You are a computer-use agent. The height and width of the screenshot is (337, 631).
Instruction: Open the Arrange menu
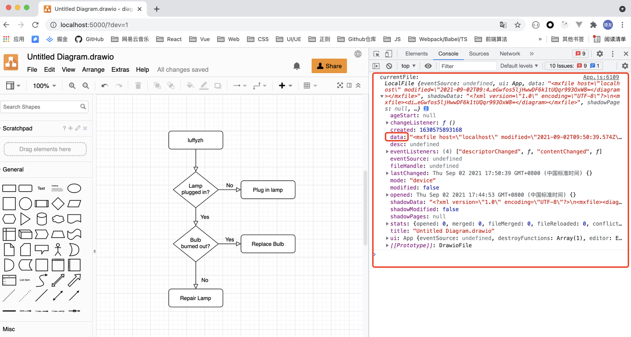[x=93, y=70]
